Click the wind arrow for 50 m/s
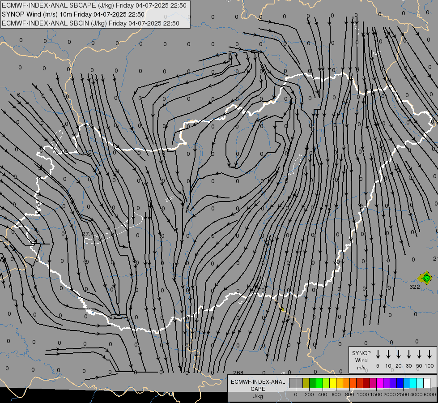 (419, 354)
